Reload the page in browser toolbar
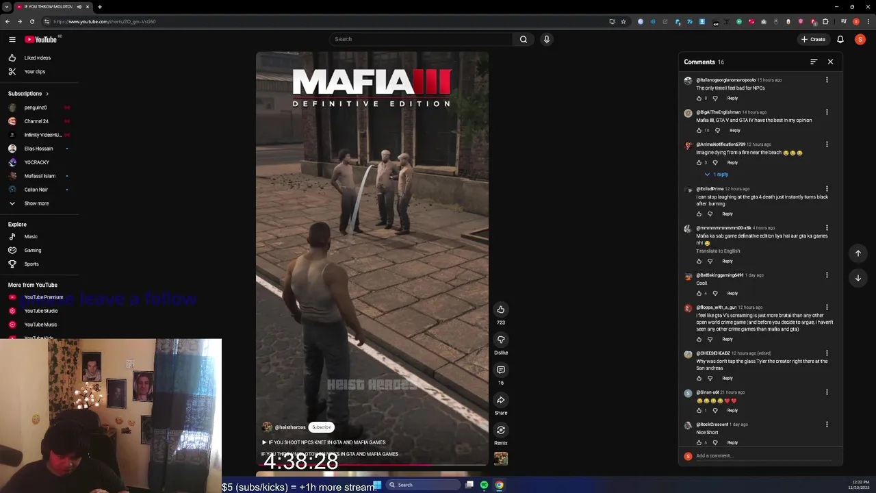Screen dimensions: 876x493 [31, 21]
